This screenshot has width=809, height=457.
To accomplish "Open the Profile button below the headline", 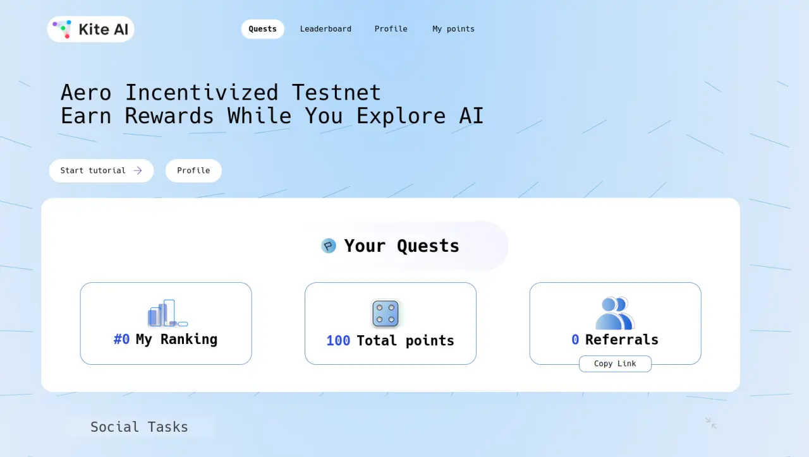I will pos(193,170).
